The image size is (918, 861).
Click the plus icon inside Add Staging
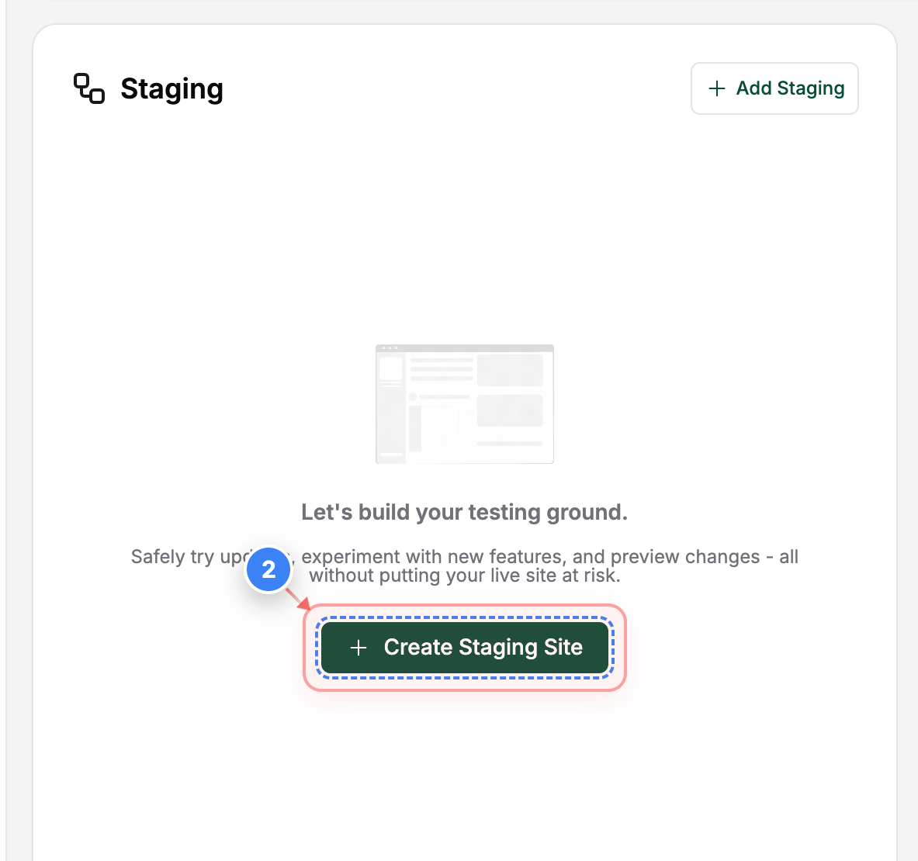(x=715, y=88)
